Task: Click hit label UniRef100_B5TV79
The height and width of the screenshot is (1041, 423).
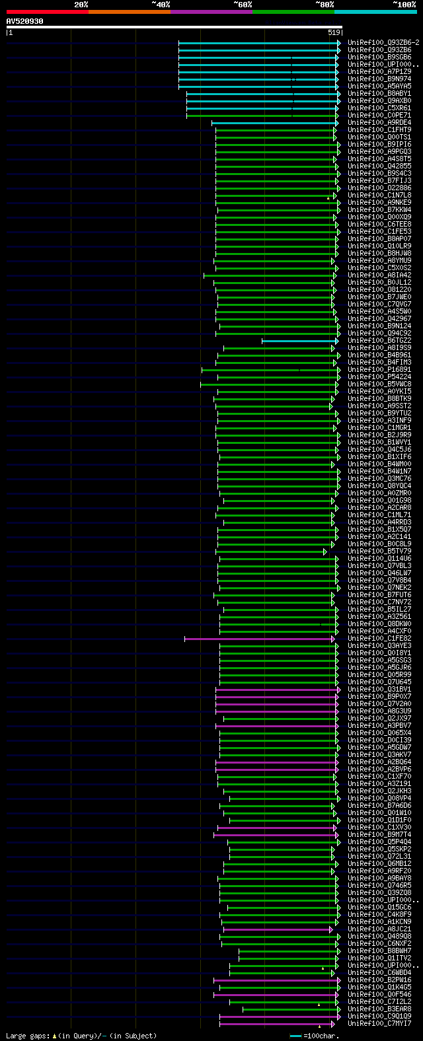Action: point(379,551)
